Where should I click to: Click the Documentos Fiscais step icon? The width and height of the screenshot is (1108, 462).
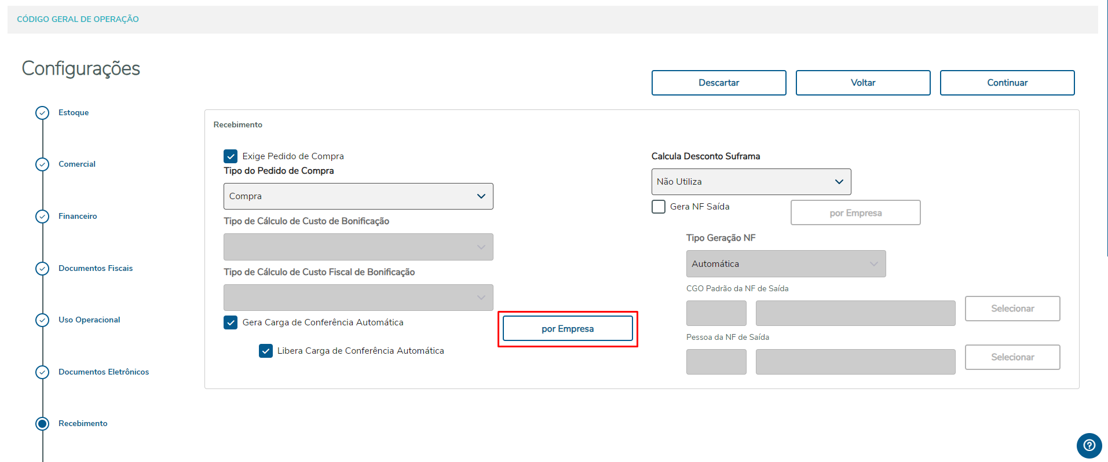(42, 269)
